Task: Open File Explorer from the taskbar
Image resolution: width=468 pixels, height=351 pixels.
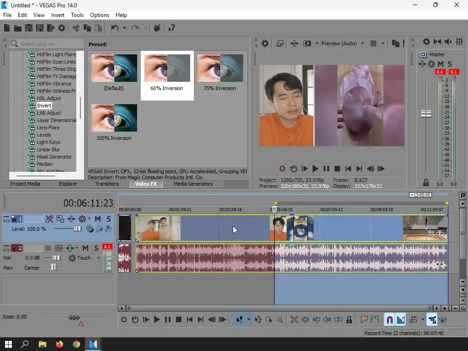Action: point(43,344)
